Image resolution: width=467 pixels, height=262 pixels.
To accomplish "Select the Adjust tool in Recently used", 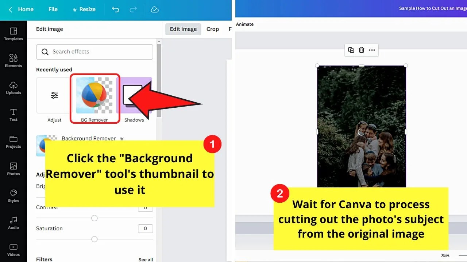I will [54, 95].
